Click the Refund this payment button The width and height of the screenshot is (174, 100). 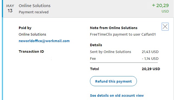(x=113, y=81)
